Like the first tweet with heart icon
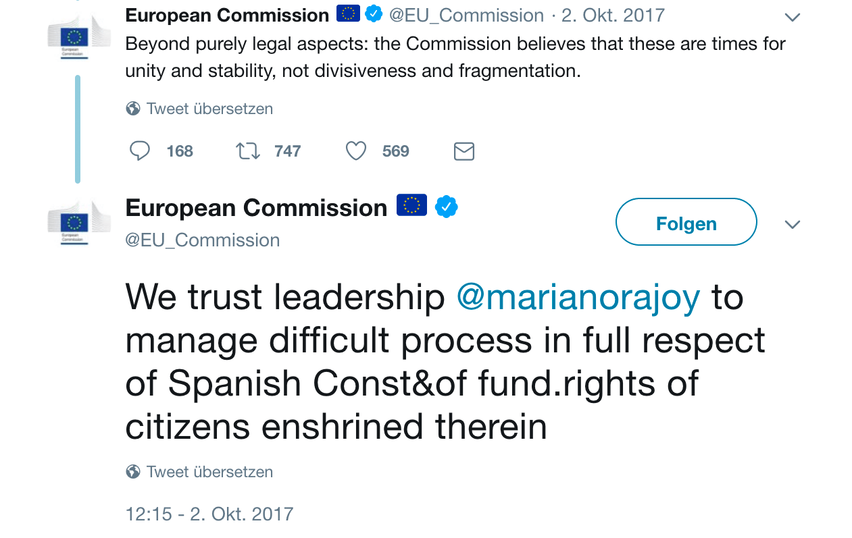The image size is (852, 538). pos(356,151)
